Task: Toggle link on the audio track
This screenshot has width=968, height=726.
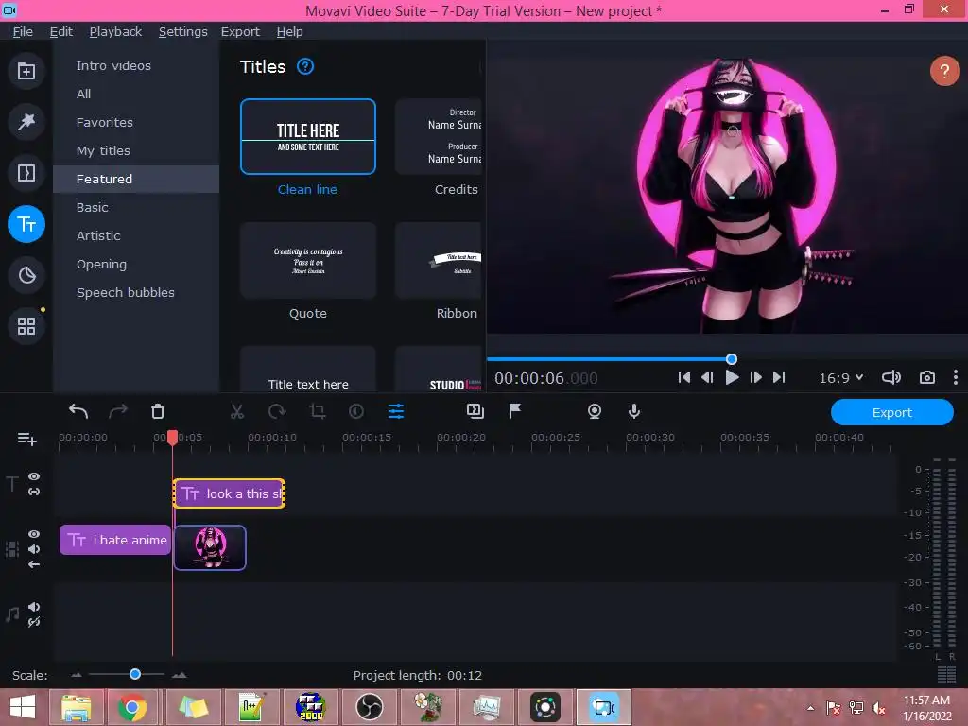Action: (x=34, y=622)
